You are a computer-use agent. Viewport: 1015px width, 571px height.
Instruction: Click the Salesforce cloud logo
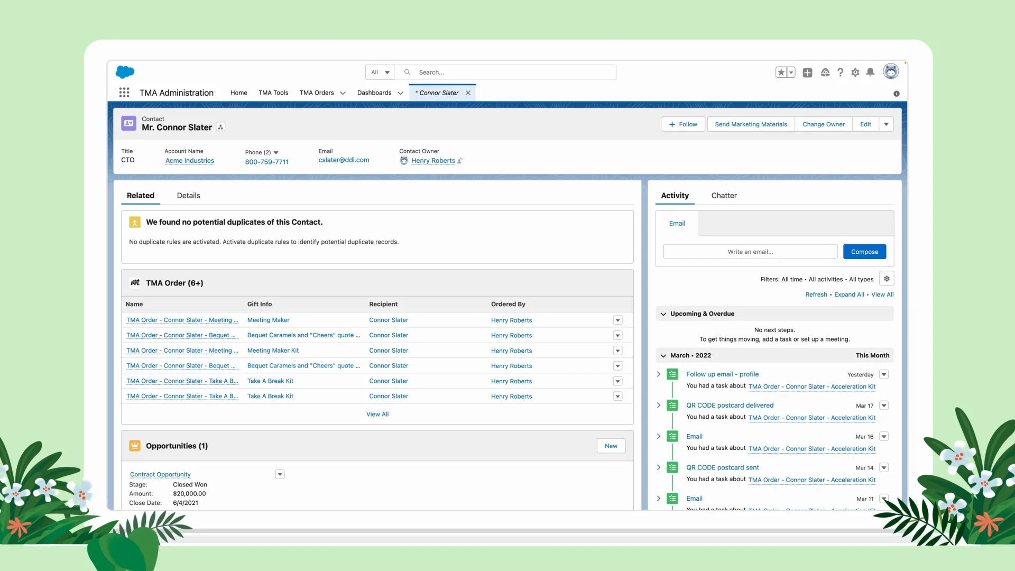125,72
